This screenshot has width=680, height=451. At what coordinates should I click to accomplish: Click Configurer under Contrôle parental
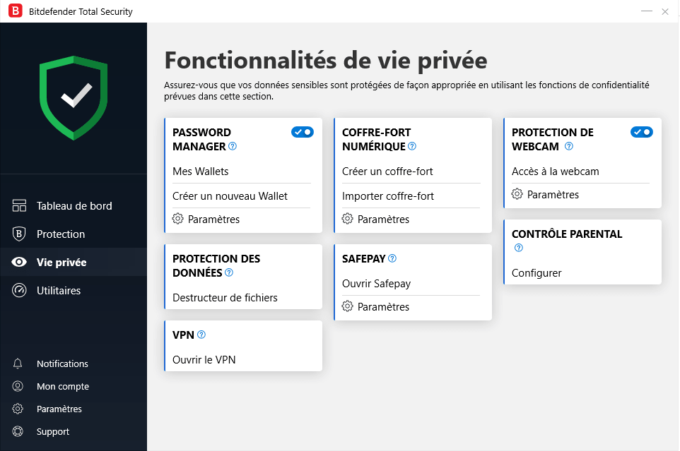point(537,273)
